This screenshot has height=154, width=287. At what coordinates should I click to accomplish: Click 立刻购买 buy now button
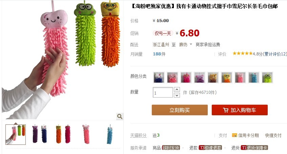pyautogui.click(x=180, y=110)
